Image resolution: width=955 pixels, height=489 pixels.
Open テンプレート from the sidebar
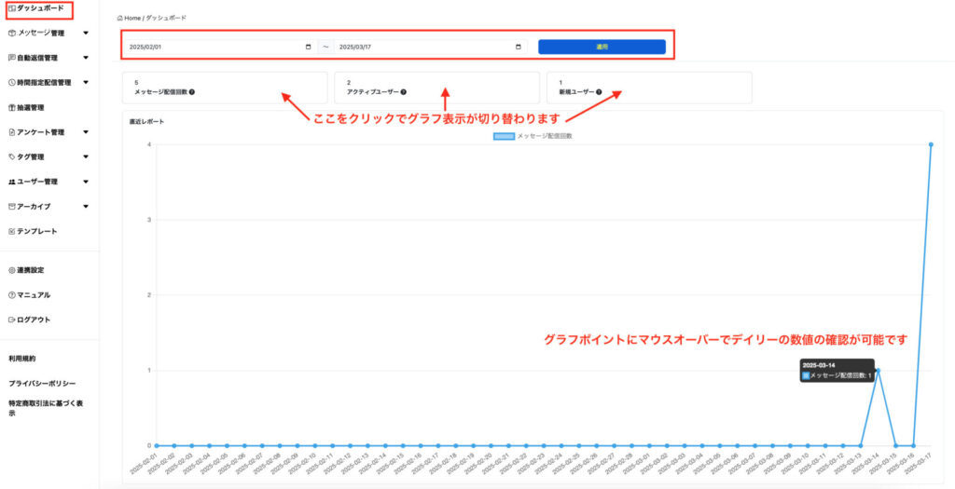pos(35,231)
